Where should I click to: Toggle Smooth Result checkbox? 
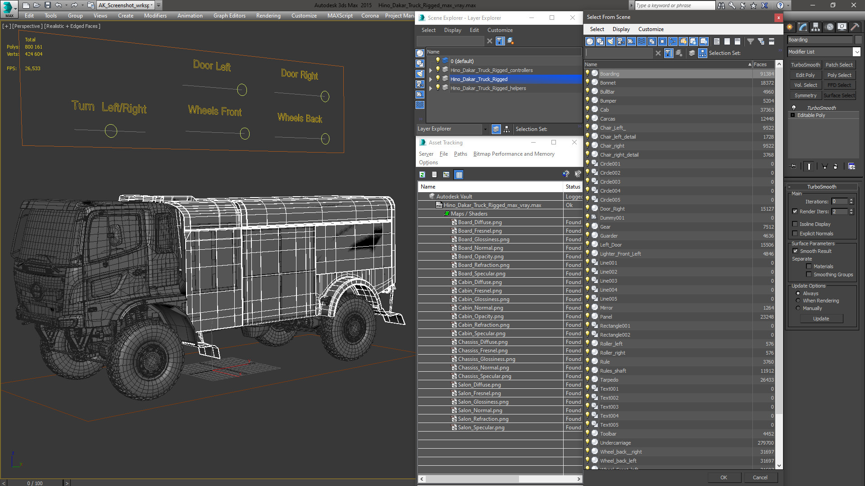pos(795,251)
